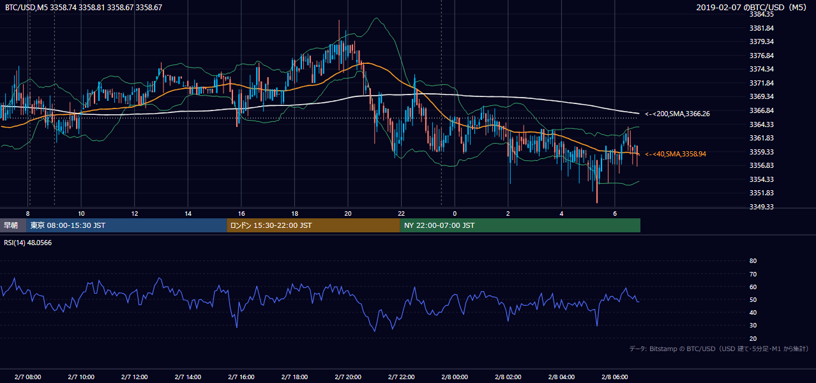Click the RSI scale value 60

point(753,287)
